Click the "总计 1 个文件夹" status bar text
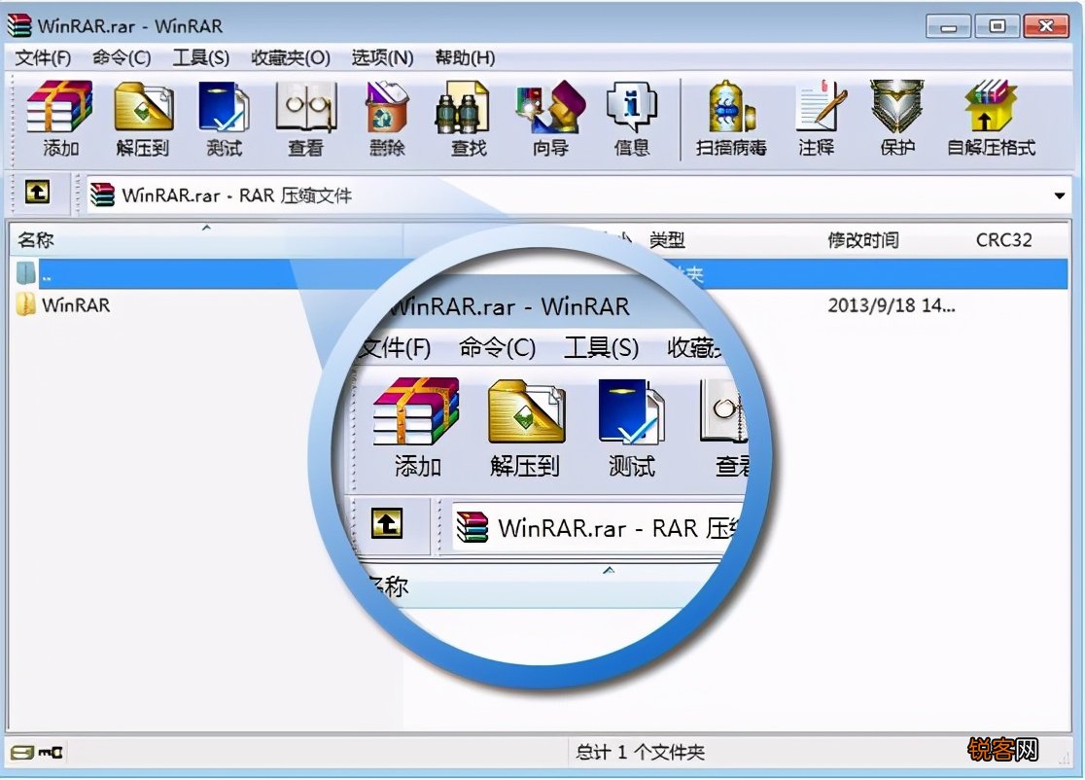This screenshot has width=1085, height=780. pos(640,753)
